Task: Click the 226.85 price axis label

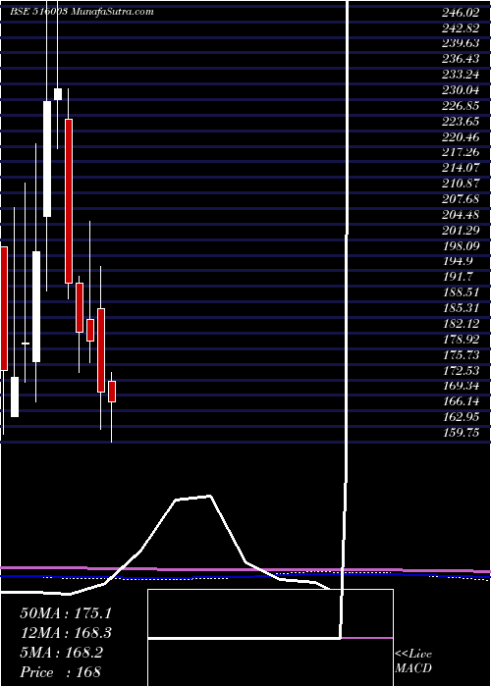Action: 461,106
